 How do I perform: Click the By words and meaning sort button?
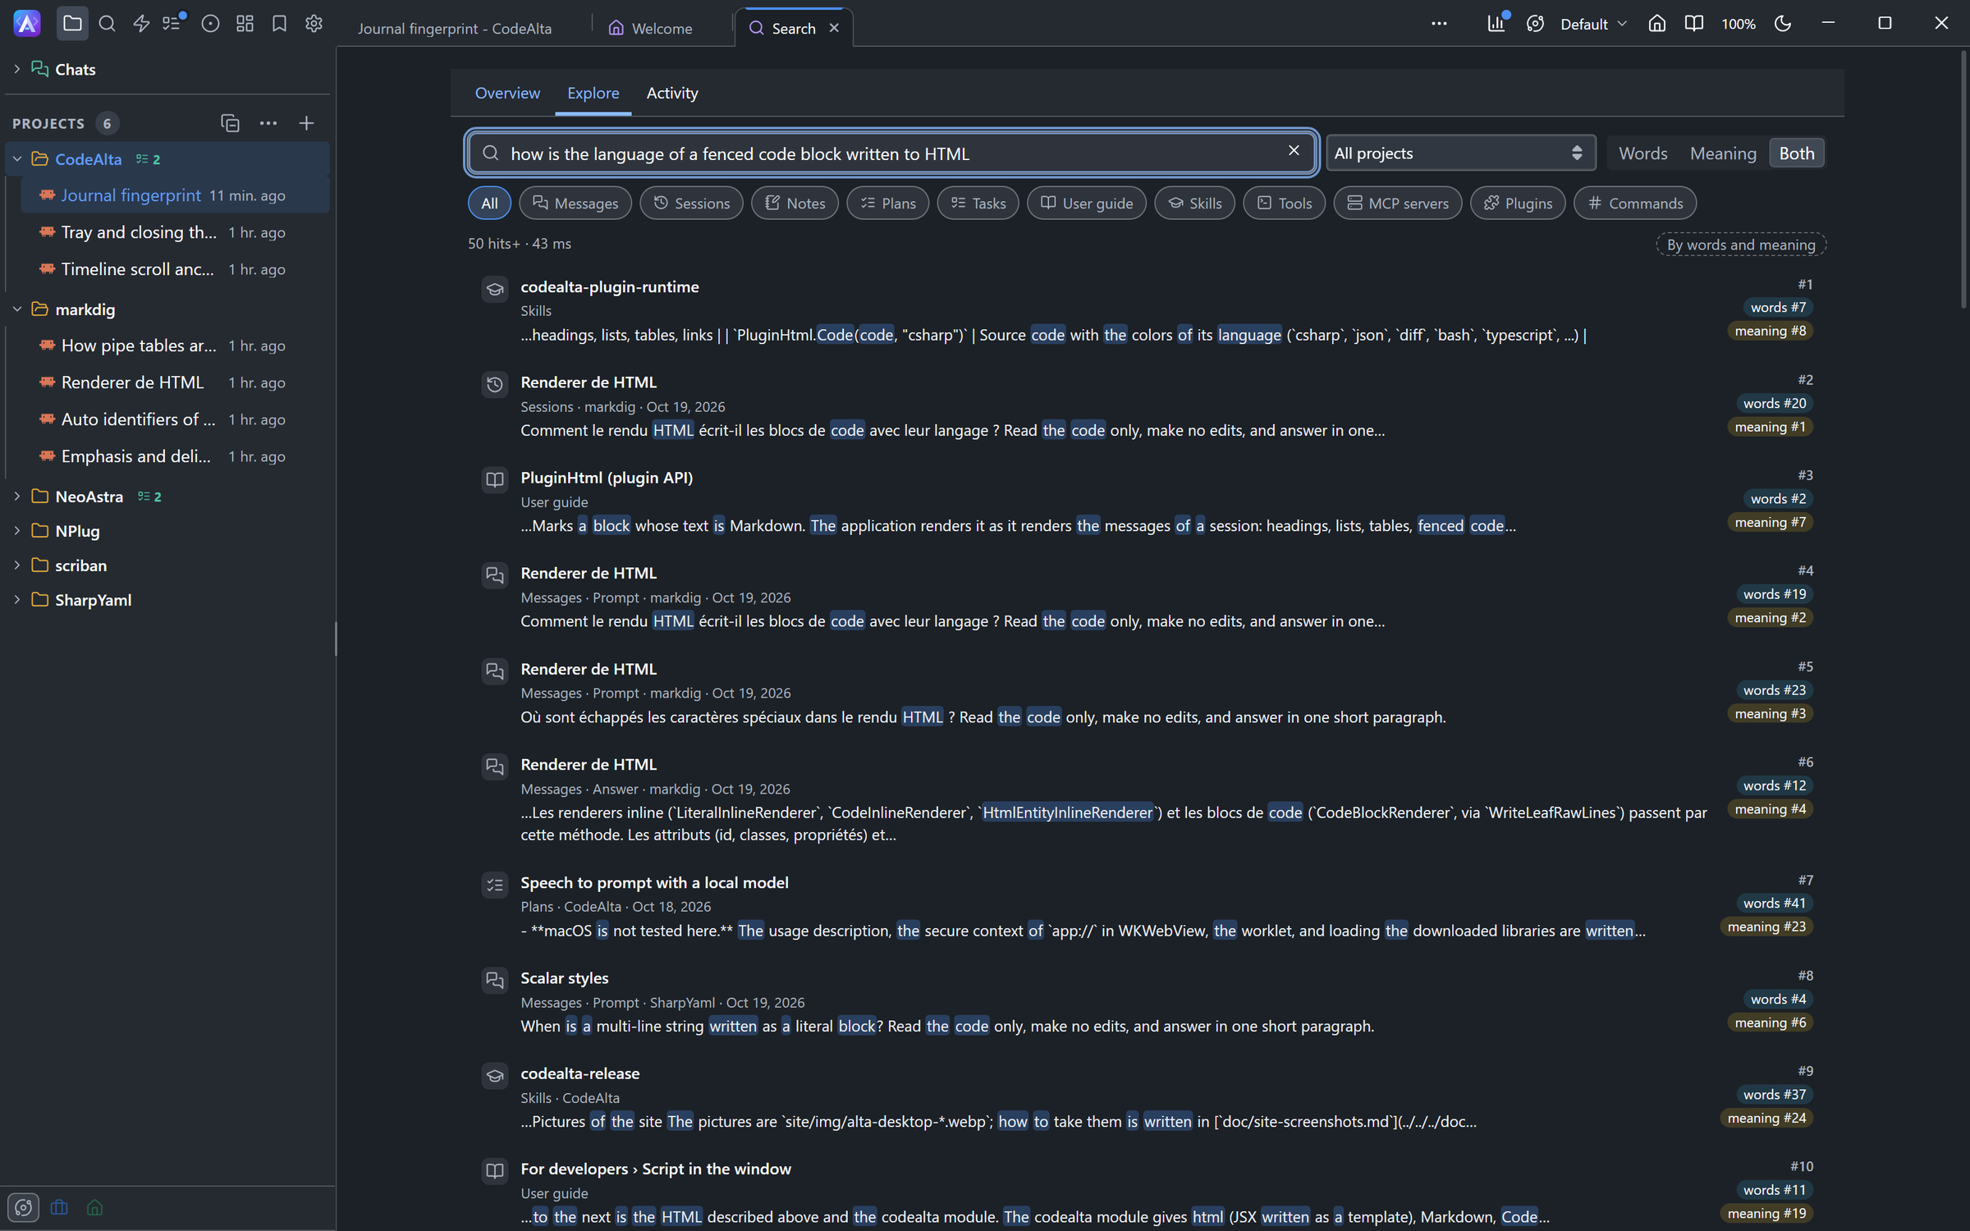point(1741,245)
